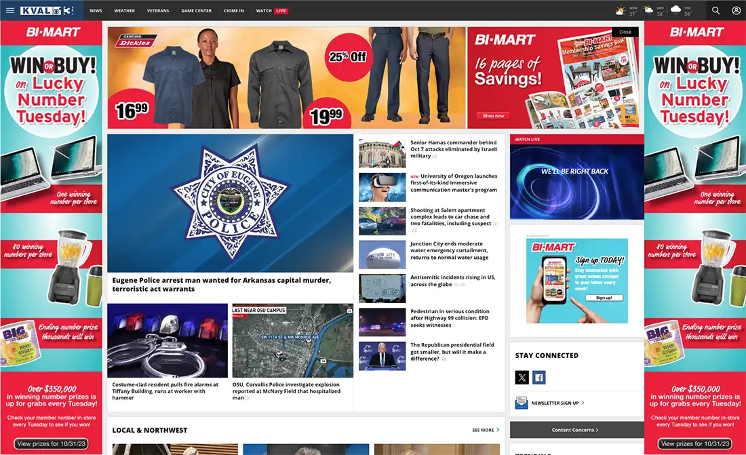
Task: Open the user account profile icon
Action: point(736,10)
